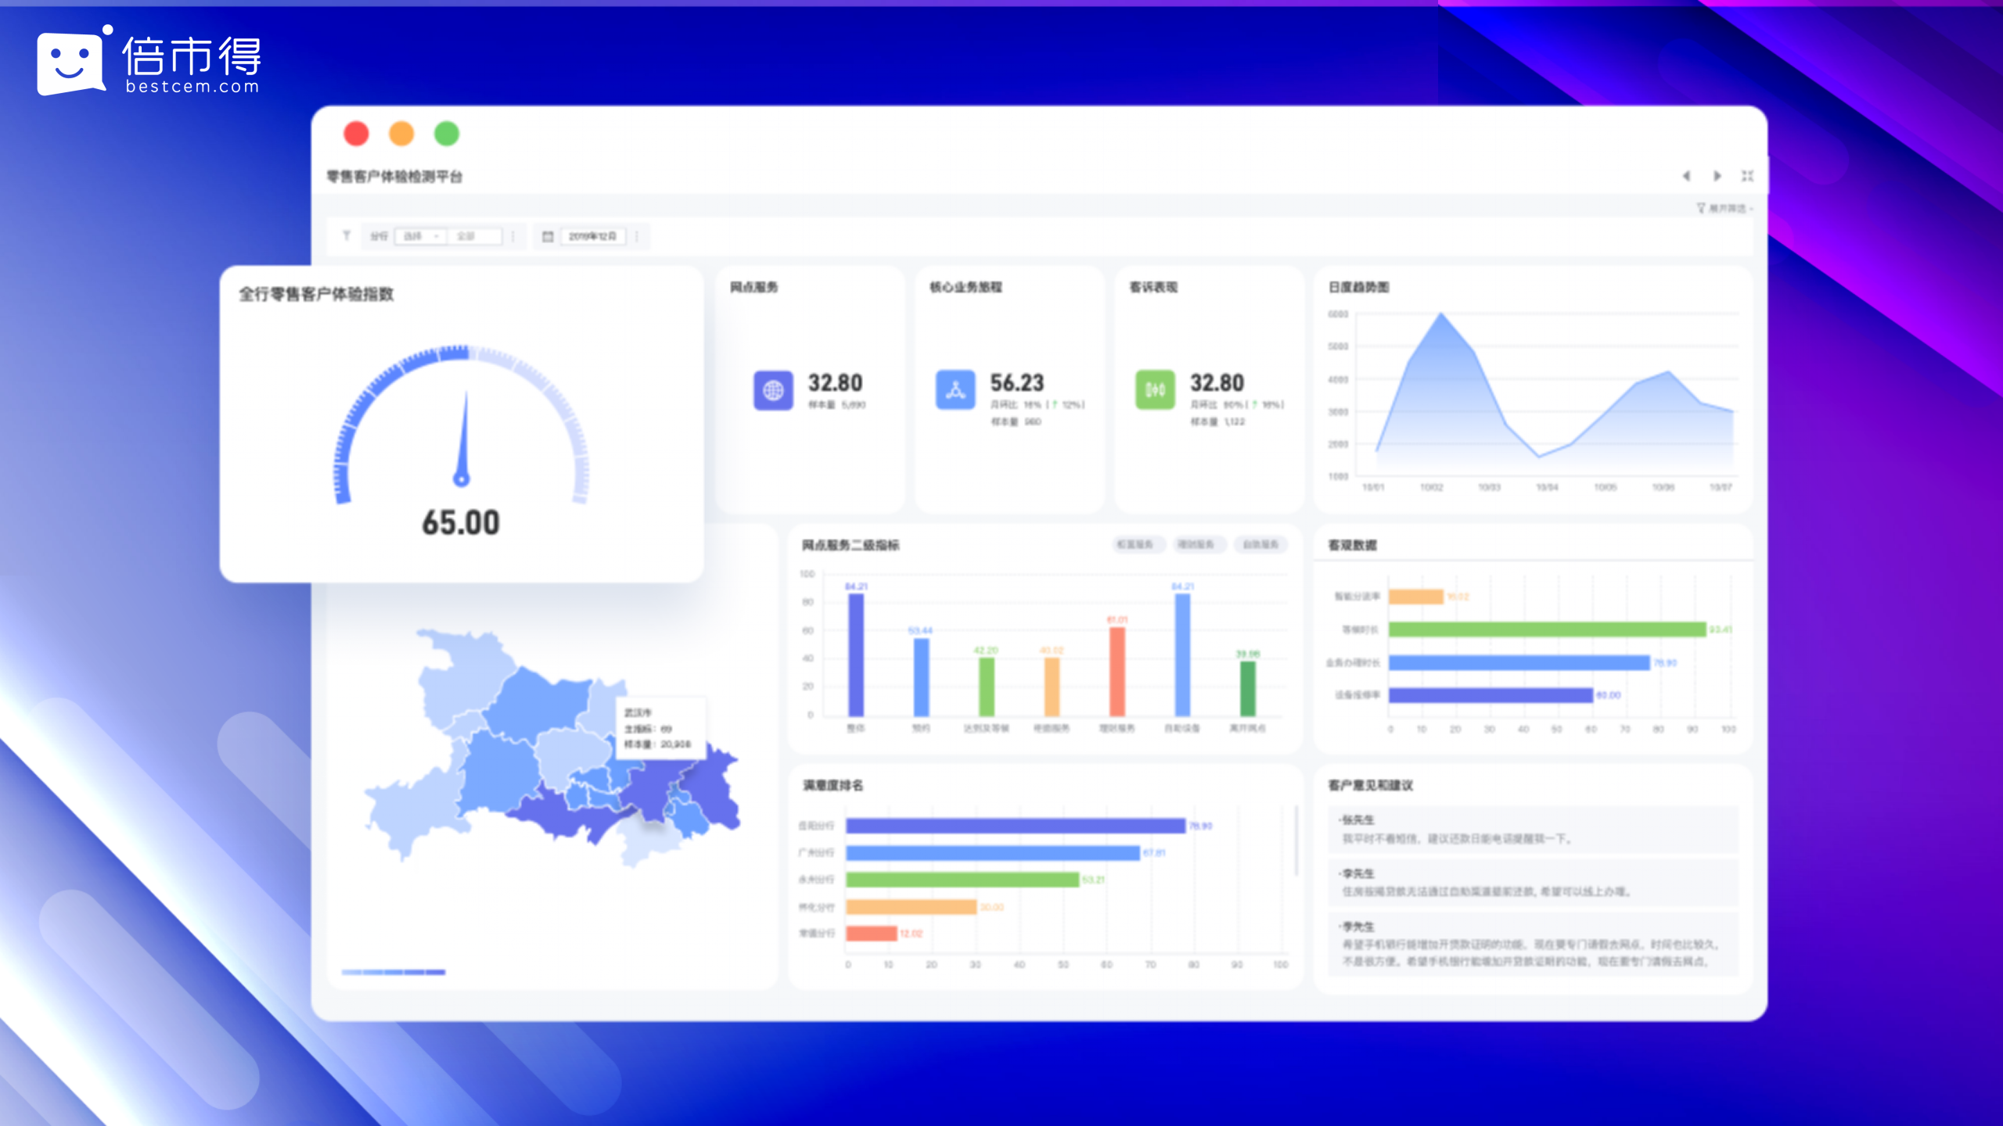This screenshot has height=1126, width=2003.
Task: Go to the previous dashboard page arrow
Action: point(1686,176)
